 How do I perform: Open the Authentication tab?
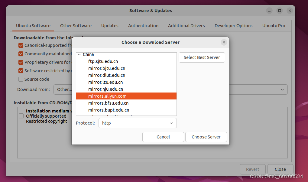(143, 26)
